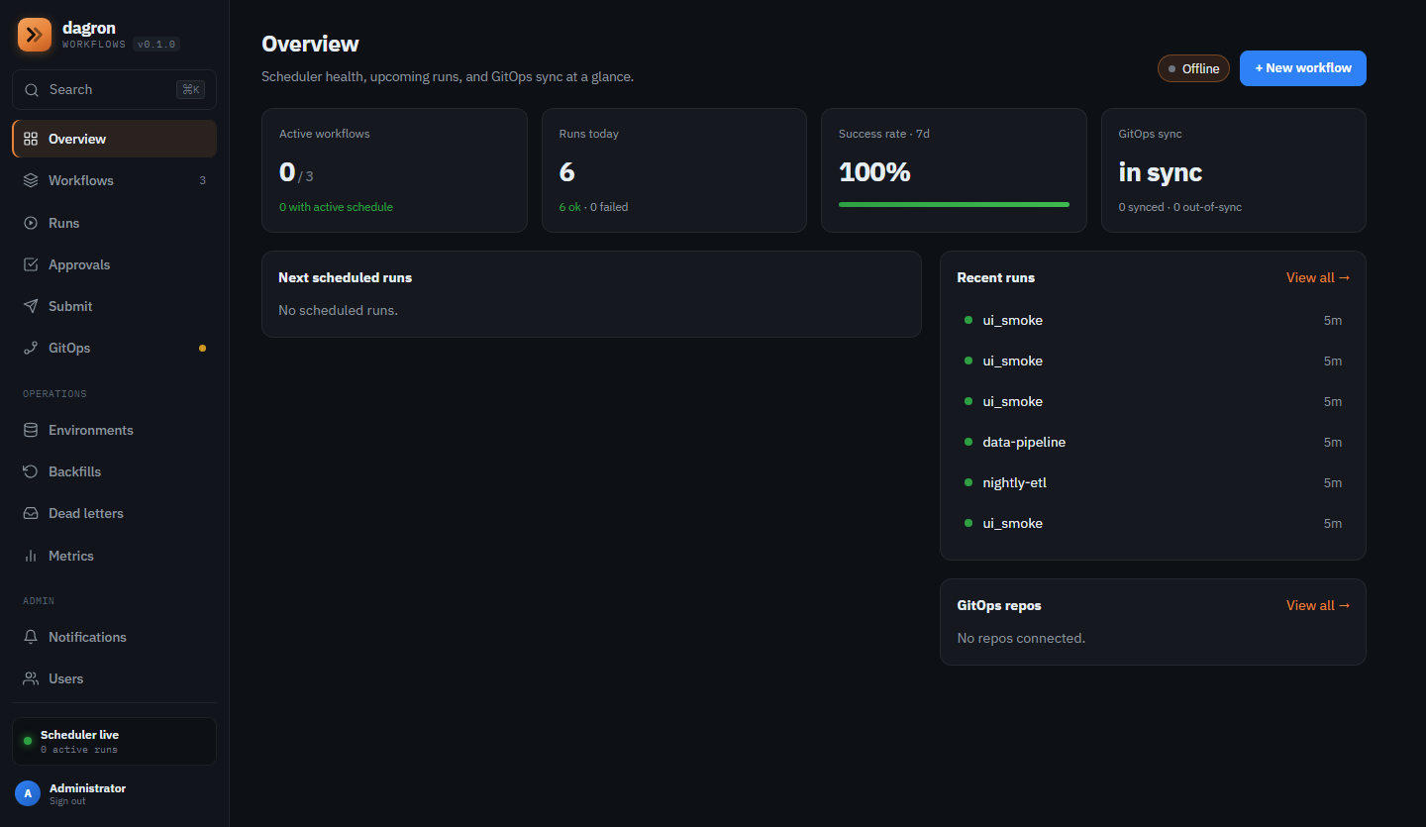
Task: Click the Notifications bell icon
Action: click(x=31, y=637)
